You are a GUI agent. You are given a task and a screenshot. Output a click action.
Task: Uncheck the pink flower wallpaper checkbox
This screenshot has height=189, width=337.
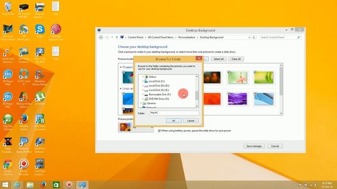[229, 72]
